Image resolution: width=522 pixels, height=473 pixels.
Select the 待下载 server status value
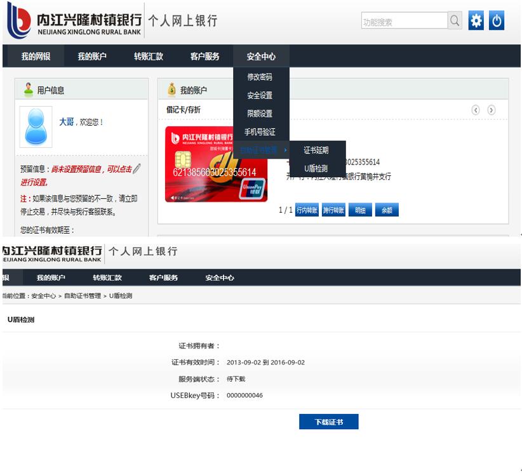pyautogui.click(x=236, y=379)
